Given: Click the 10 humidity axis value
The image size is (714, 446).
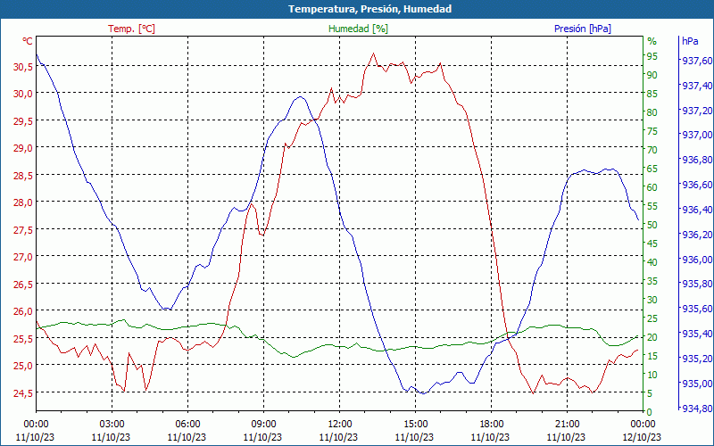Looking at the screenshot, I should tap(652, 375).
